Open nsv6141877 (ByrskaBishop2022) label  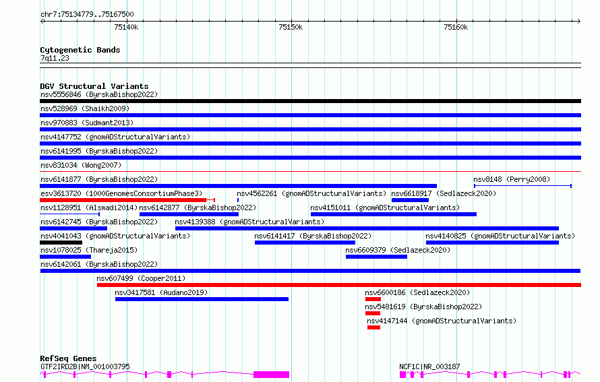[x=99, y=179]
